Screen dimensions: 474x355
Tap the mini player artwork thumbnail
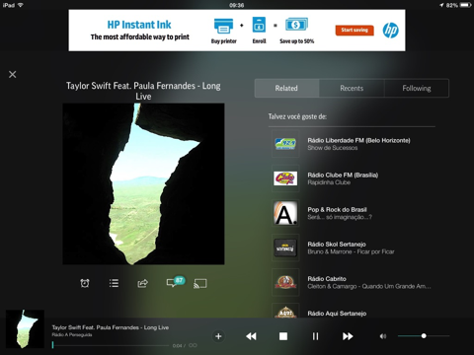tap(25, 328)
